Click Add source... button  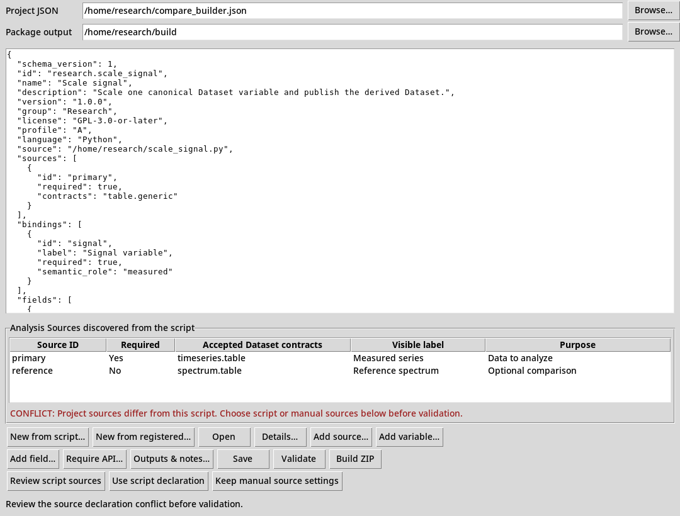click(341, 437)
